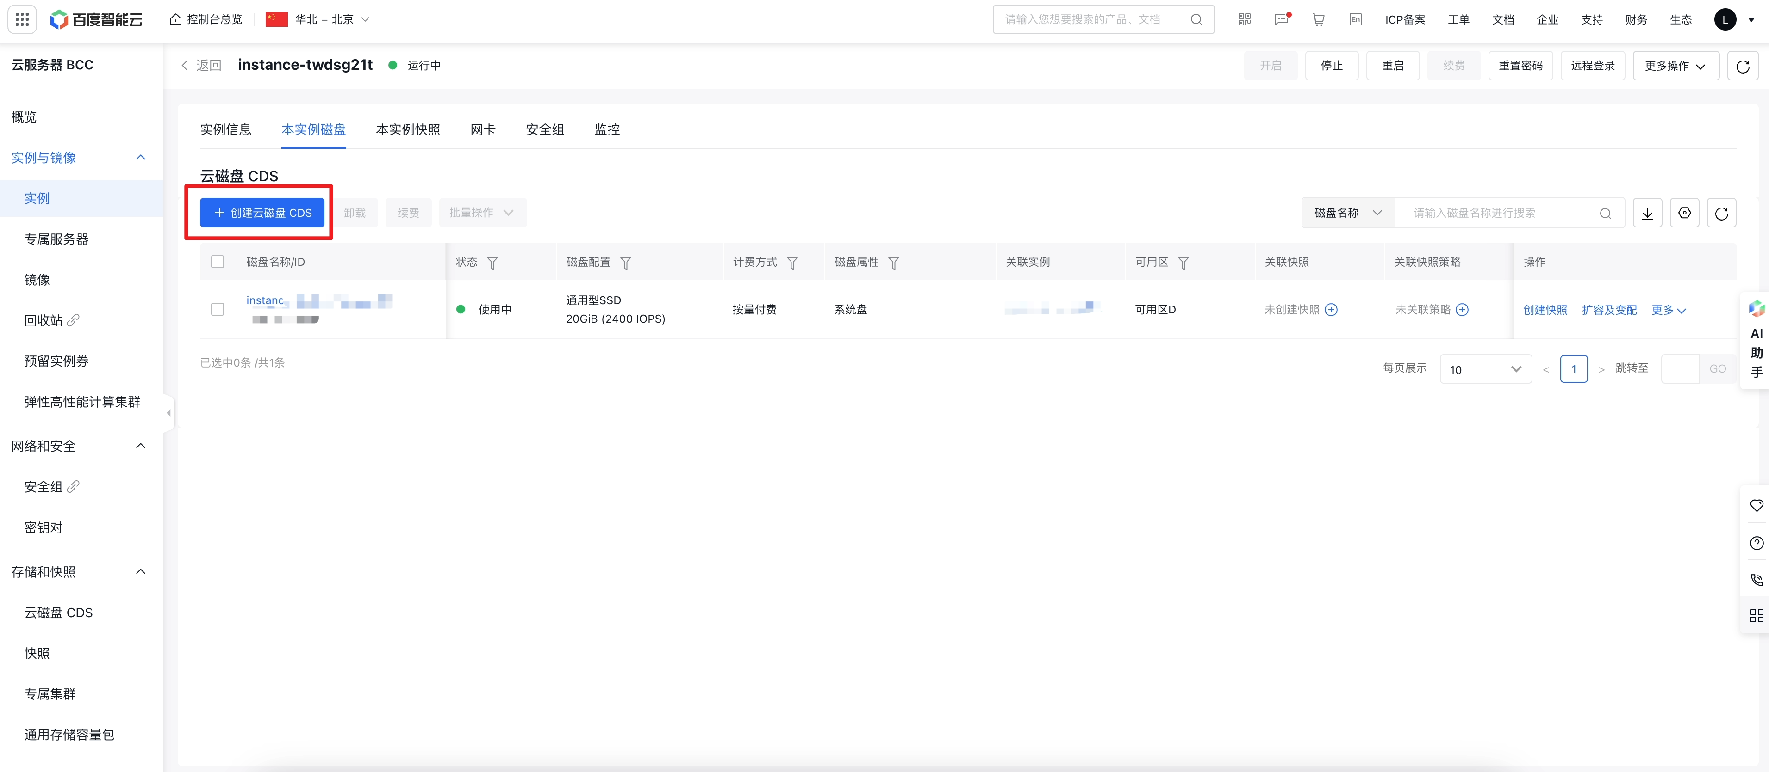Open ICP备案 in top menu
Image resolution: width=1769 pixels, height=772 pixels.
1405,20
